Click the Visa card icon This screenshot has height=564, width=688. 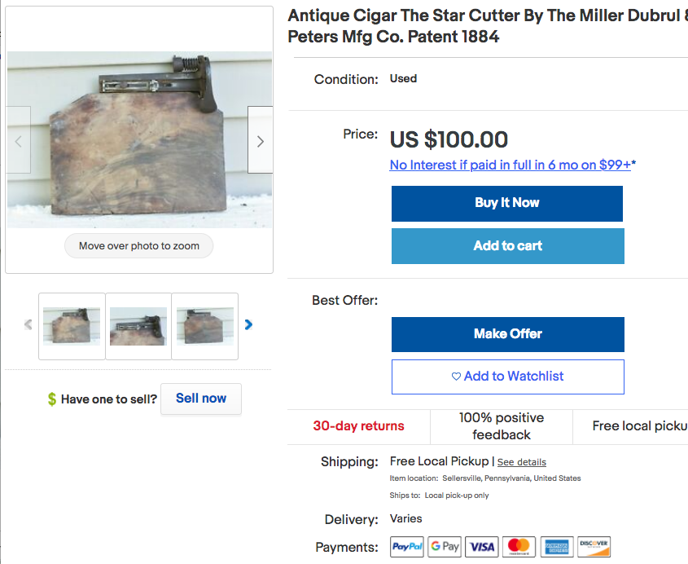coord(482,547)
